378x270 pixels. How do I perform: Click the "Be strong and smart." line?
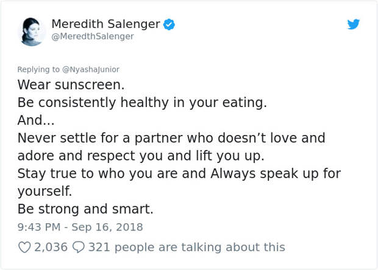point(85,209)
